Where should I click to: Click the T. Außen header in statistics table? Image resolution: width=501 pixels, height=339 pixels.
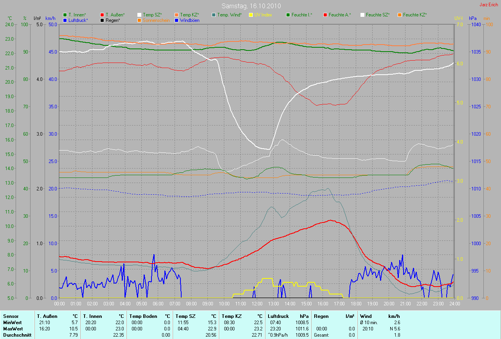point(47,316)
